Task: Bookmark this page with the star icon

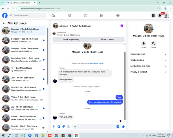Action: (x=158, y=9)
